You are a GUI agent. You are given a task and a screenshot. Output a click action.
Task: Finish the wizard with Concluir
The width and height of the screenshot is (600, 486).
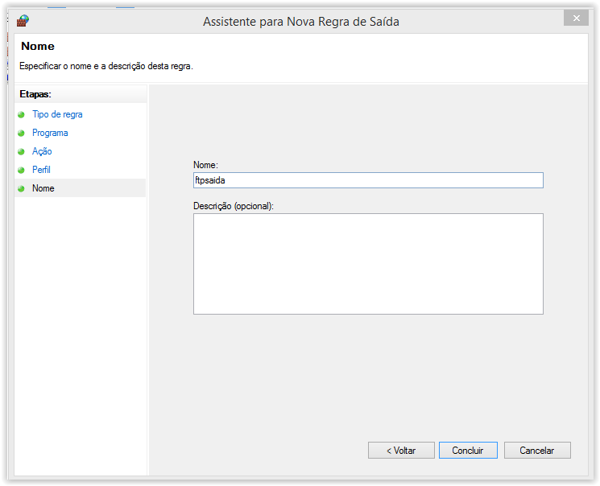click(x=468, y=451)
